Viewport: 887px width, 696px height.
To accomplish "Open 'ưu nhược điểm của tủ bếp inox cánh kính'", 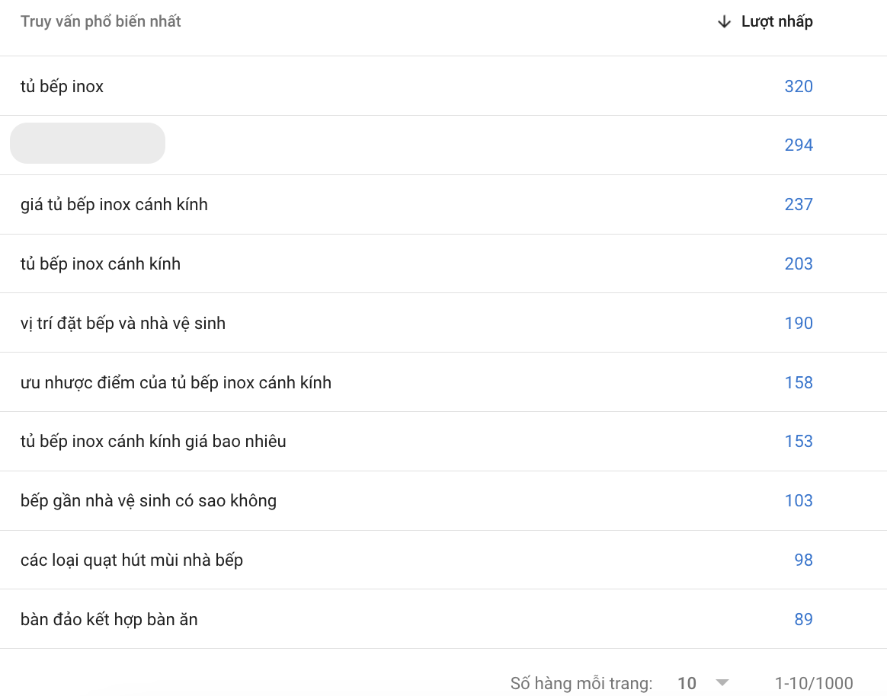I will pyautogui.click(x=176, y=383).
